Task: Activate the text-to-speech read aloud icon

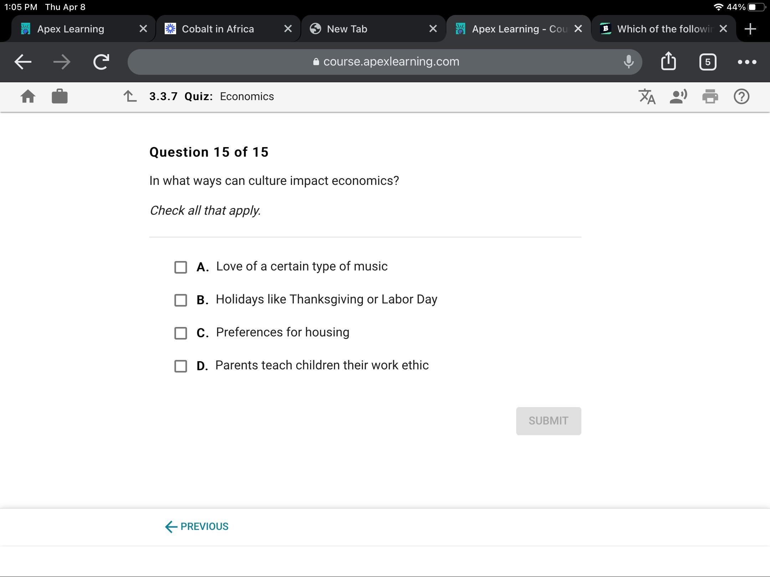Action: (678, 97)
